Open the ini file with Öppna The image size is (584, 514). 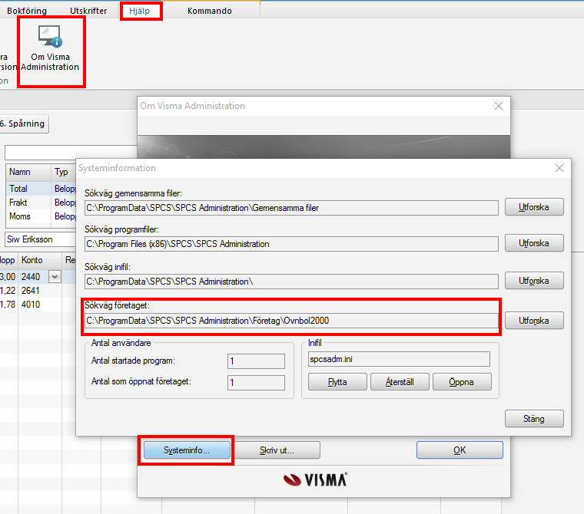click(x=462, y=382)
